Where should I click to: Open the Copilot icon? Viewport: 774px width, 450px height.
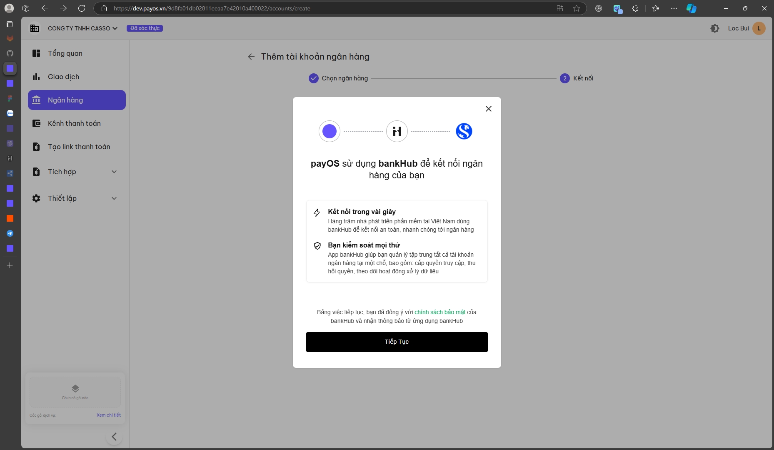click(x=692, y=8)
